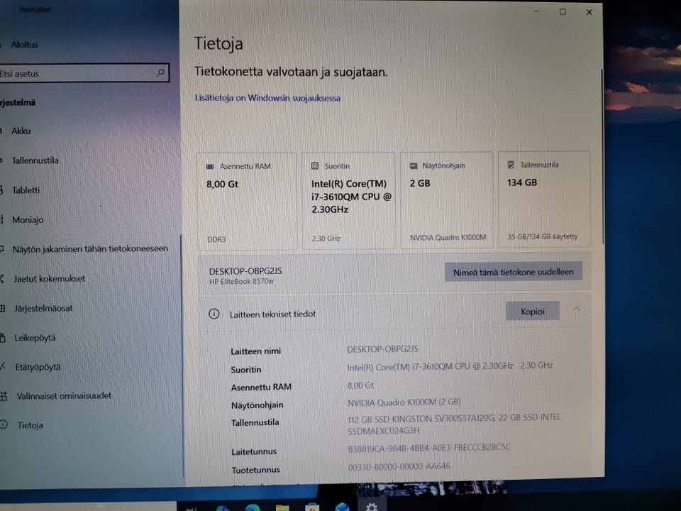Click the Näytönohjain graphics card icon
The width and height of the screenshot is (681, 511).
tap(414, 165)
